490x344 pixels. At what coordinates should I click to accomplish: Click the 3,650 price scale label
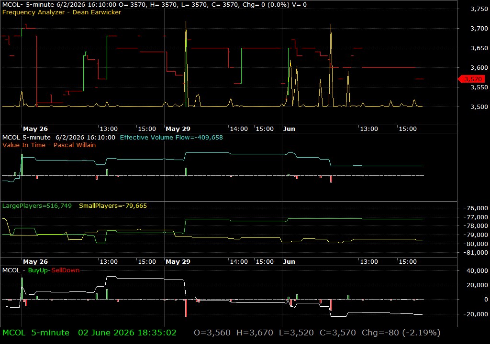[479, 48]
